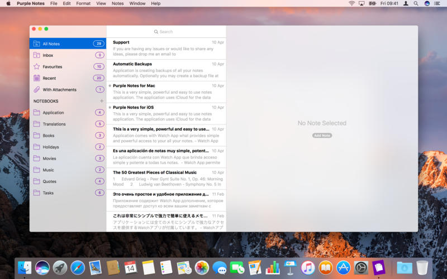Open the Russian note dated 11 Feb
Screen dimensions: 447x279
[166, 200]
